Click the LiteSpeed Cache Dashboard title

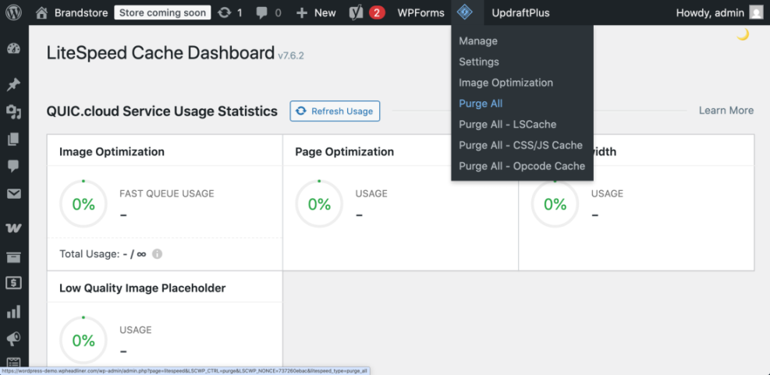[161, 53]
